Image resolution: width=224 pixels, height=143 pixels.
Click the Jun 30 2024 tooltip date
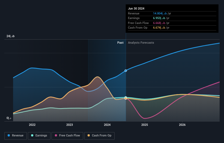coord(136,8)
